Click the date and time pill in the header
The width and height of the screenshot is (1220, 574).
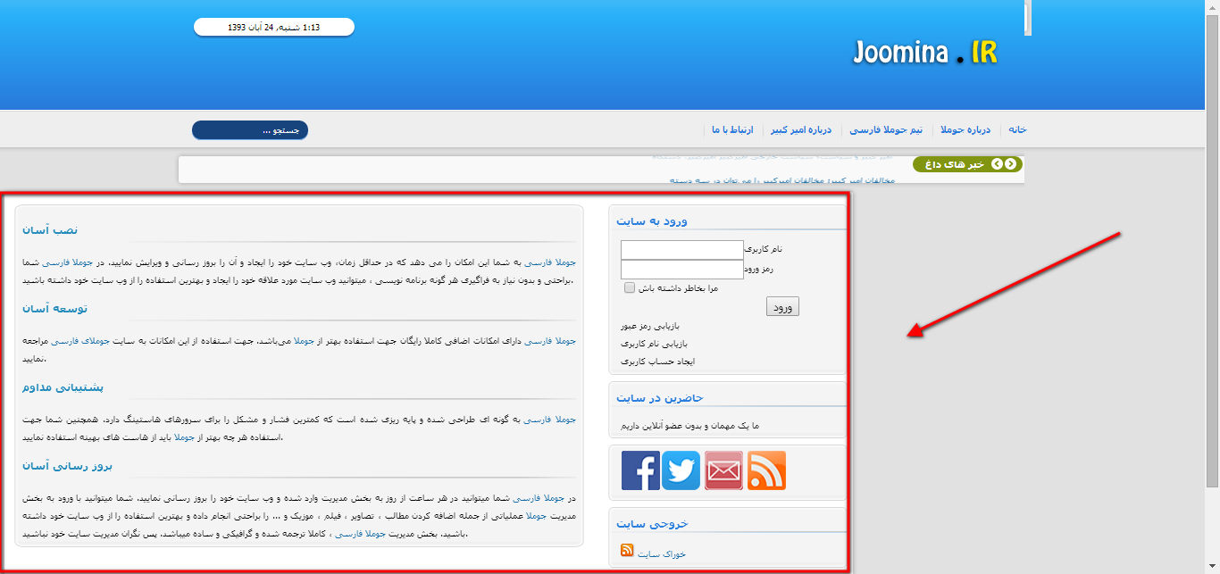pos(274,27)
